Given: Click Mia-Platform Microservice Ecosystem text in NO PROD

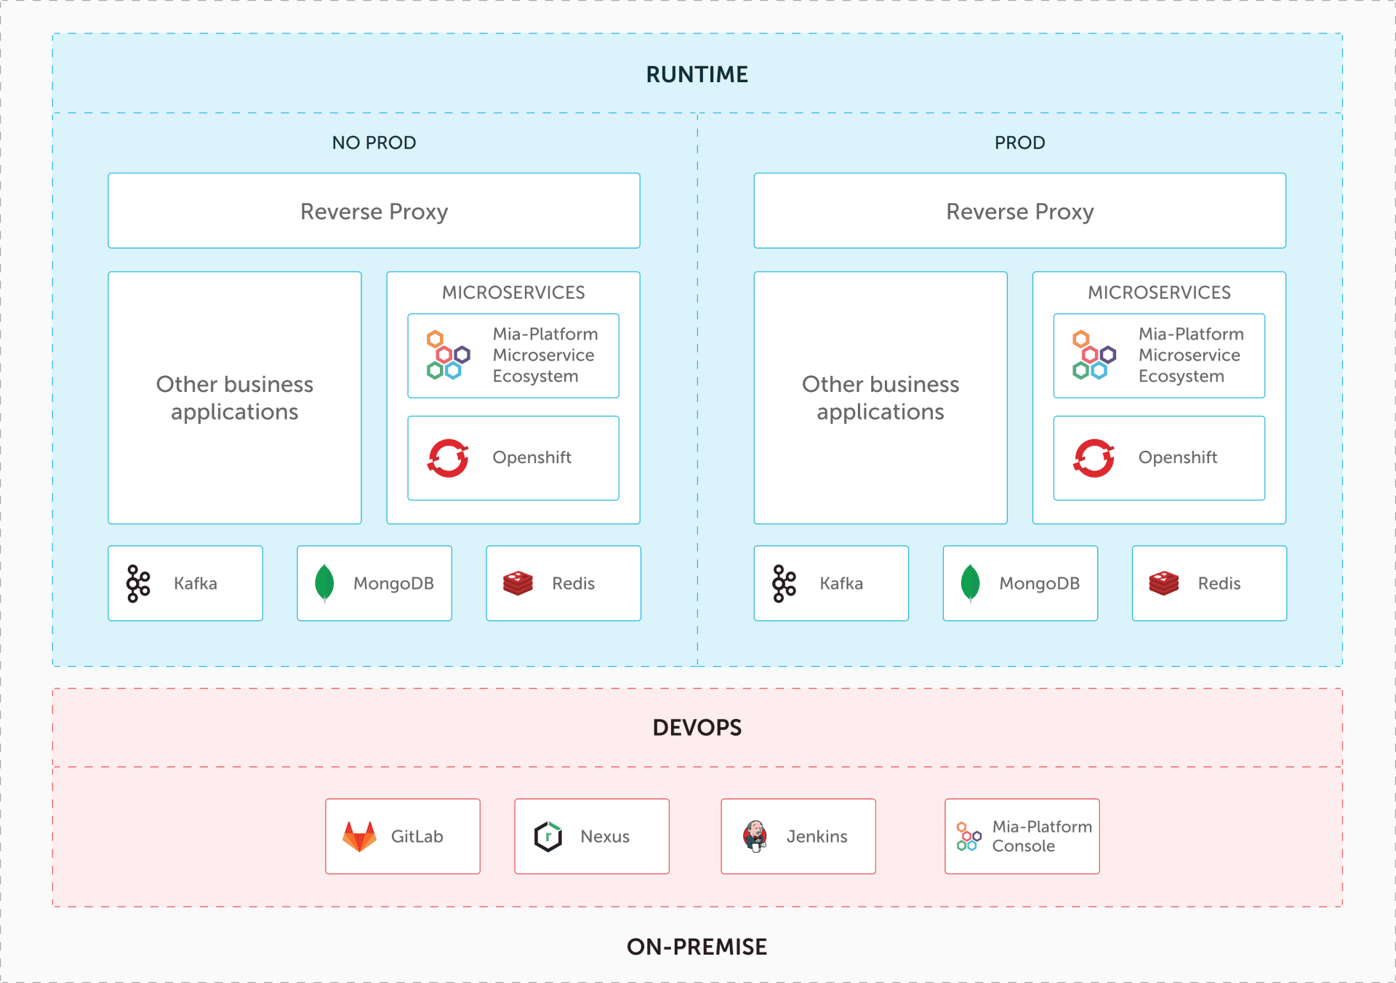Looking at the screenshot, I should [545, 355].
